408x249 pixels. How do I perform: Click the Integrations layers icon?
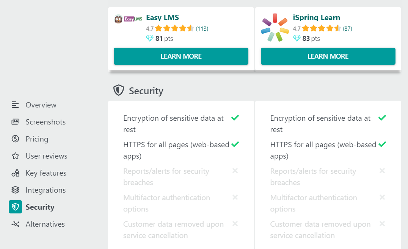[x=15, y=190]
